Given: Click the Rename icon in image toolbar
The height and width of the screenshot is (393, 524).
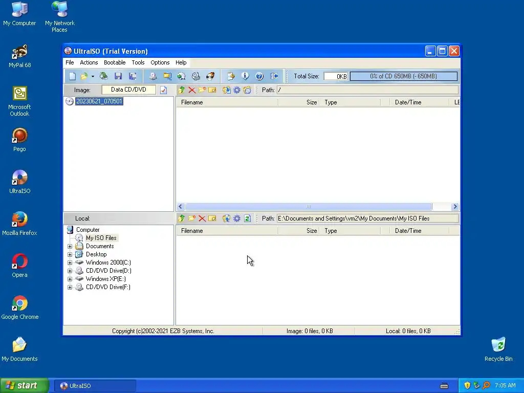Looking at the screenshot, I should pyautogui.click(x=212, y=90).
